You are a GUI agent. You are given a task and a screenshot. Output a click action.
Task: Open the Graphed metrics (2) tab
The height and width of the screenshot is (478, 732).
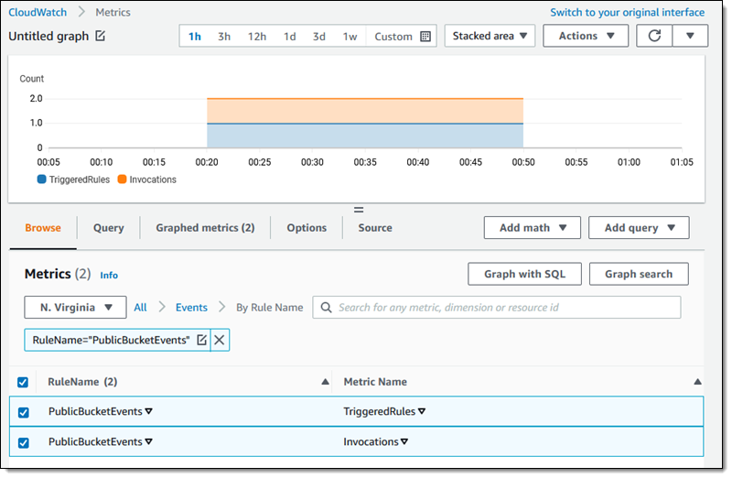[205, 227]
